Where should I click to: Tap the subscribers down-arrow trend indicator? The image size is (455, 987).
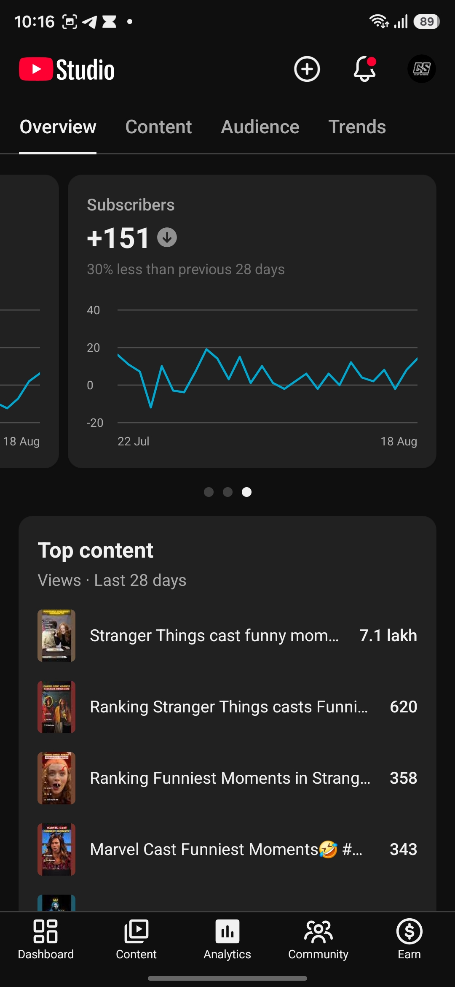pyautogui.click(x=167, y=237)
